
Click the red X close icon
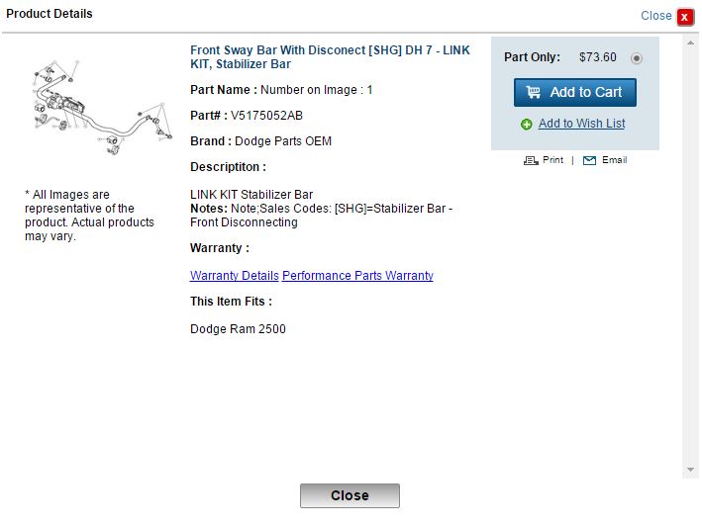pyautogui.click(x=685, y=16)
